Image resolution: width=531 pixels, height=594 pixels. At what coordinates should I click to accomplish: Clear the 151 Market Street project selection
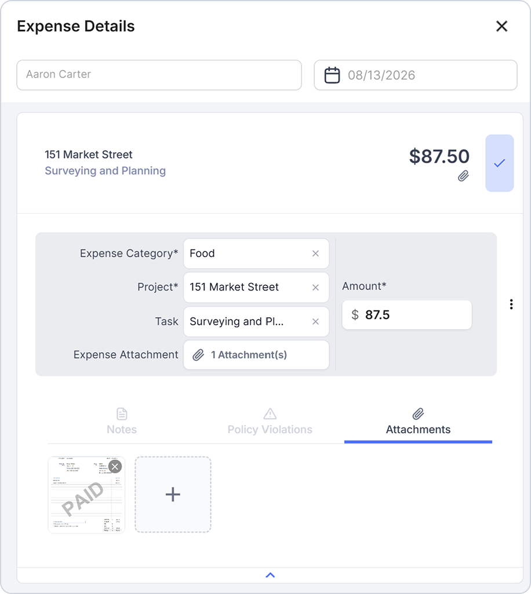point(315,288)
